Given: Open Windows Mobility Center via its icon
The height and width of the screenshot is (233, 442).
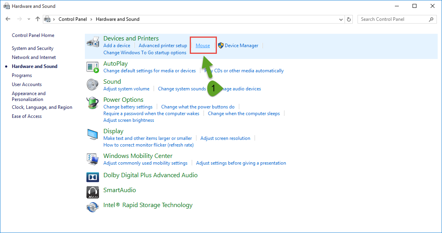Looking at the screenshot, I should 93,159.
